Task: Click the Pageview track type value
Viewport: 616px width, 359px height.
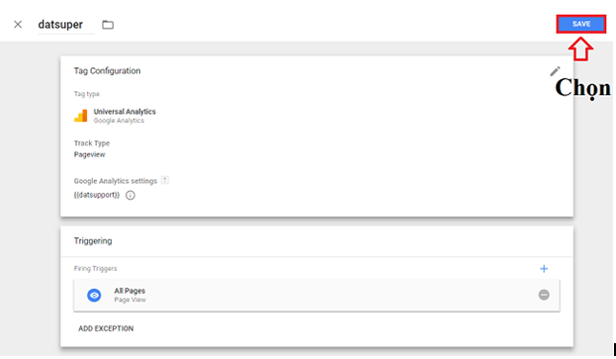Action: pos(90,154)
